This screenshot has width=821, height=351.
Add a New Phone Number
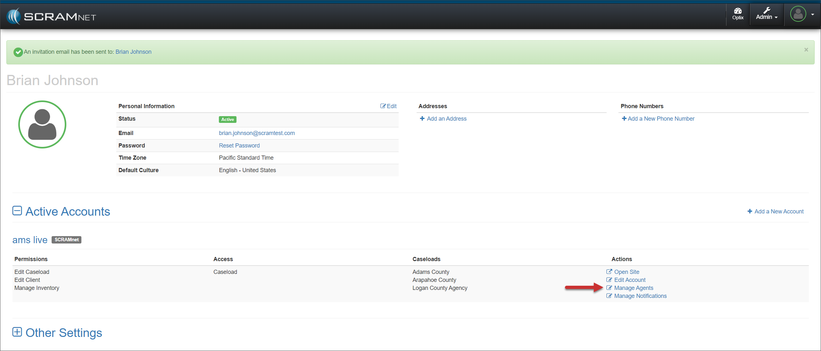click(658, 119)
